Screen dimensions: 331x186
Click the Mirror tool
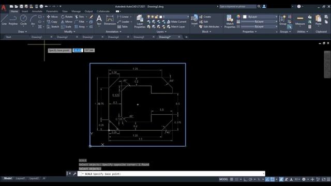click(x=67, y=22)
